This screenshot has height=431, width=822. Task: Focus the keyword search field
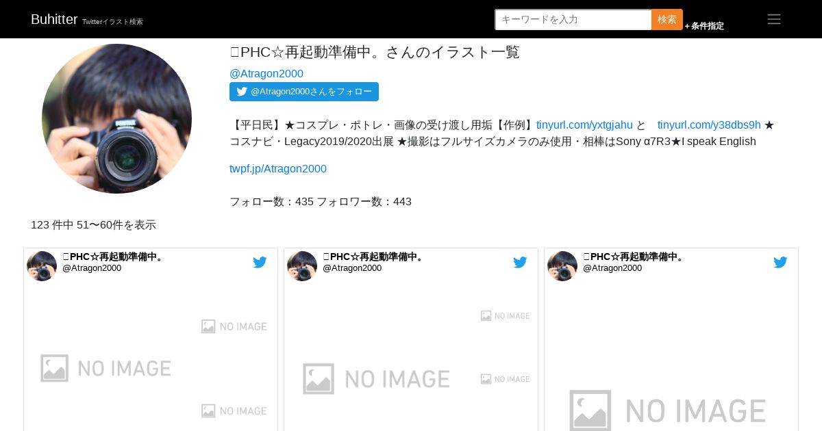573,19
